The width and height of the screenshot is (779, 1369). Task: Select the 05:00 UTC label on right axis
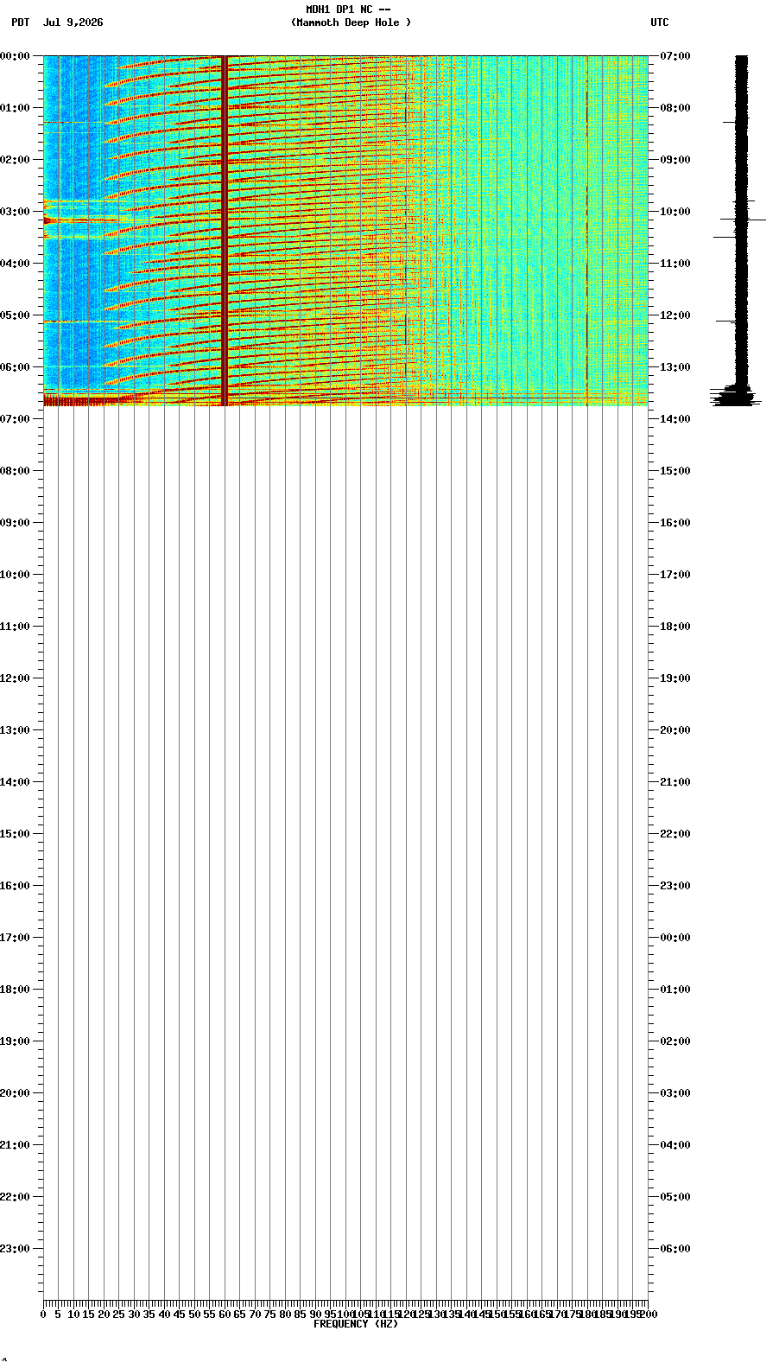click(674, 1197)
